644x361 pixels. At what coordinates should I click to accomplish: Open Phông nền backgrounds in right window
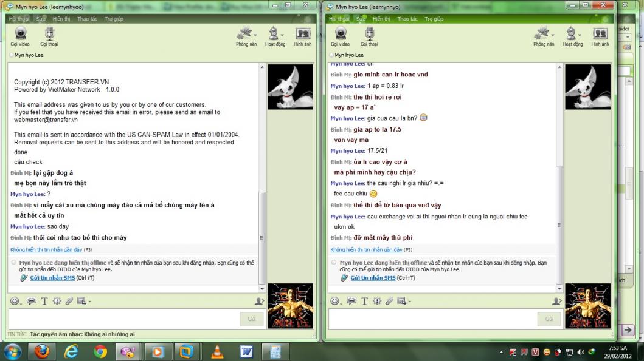(544, 36)
